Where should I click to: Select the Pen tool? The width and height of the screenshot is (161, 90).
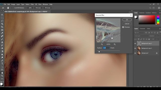click(x=2, y=60)
